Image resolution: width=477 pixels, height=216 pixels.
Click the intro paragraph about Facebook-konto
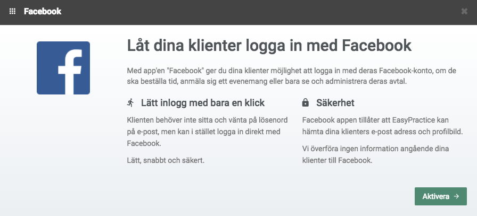point(291,76)
